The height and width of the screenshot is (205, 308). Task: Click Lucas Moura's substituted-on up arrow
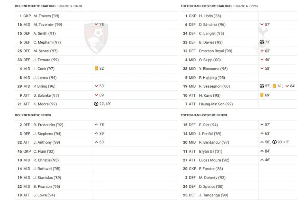point(262,160)
